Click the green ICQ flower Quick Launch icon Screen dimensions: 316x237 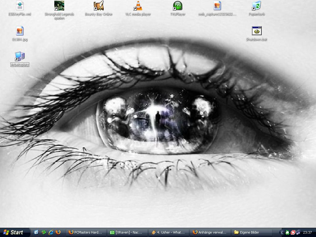pos(44,232)
